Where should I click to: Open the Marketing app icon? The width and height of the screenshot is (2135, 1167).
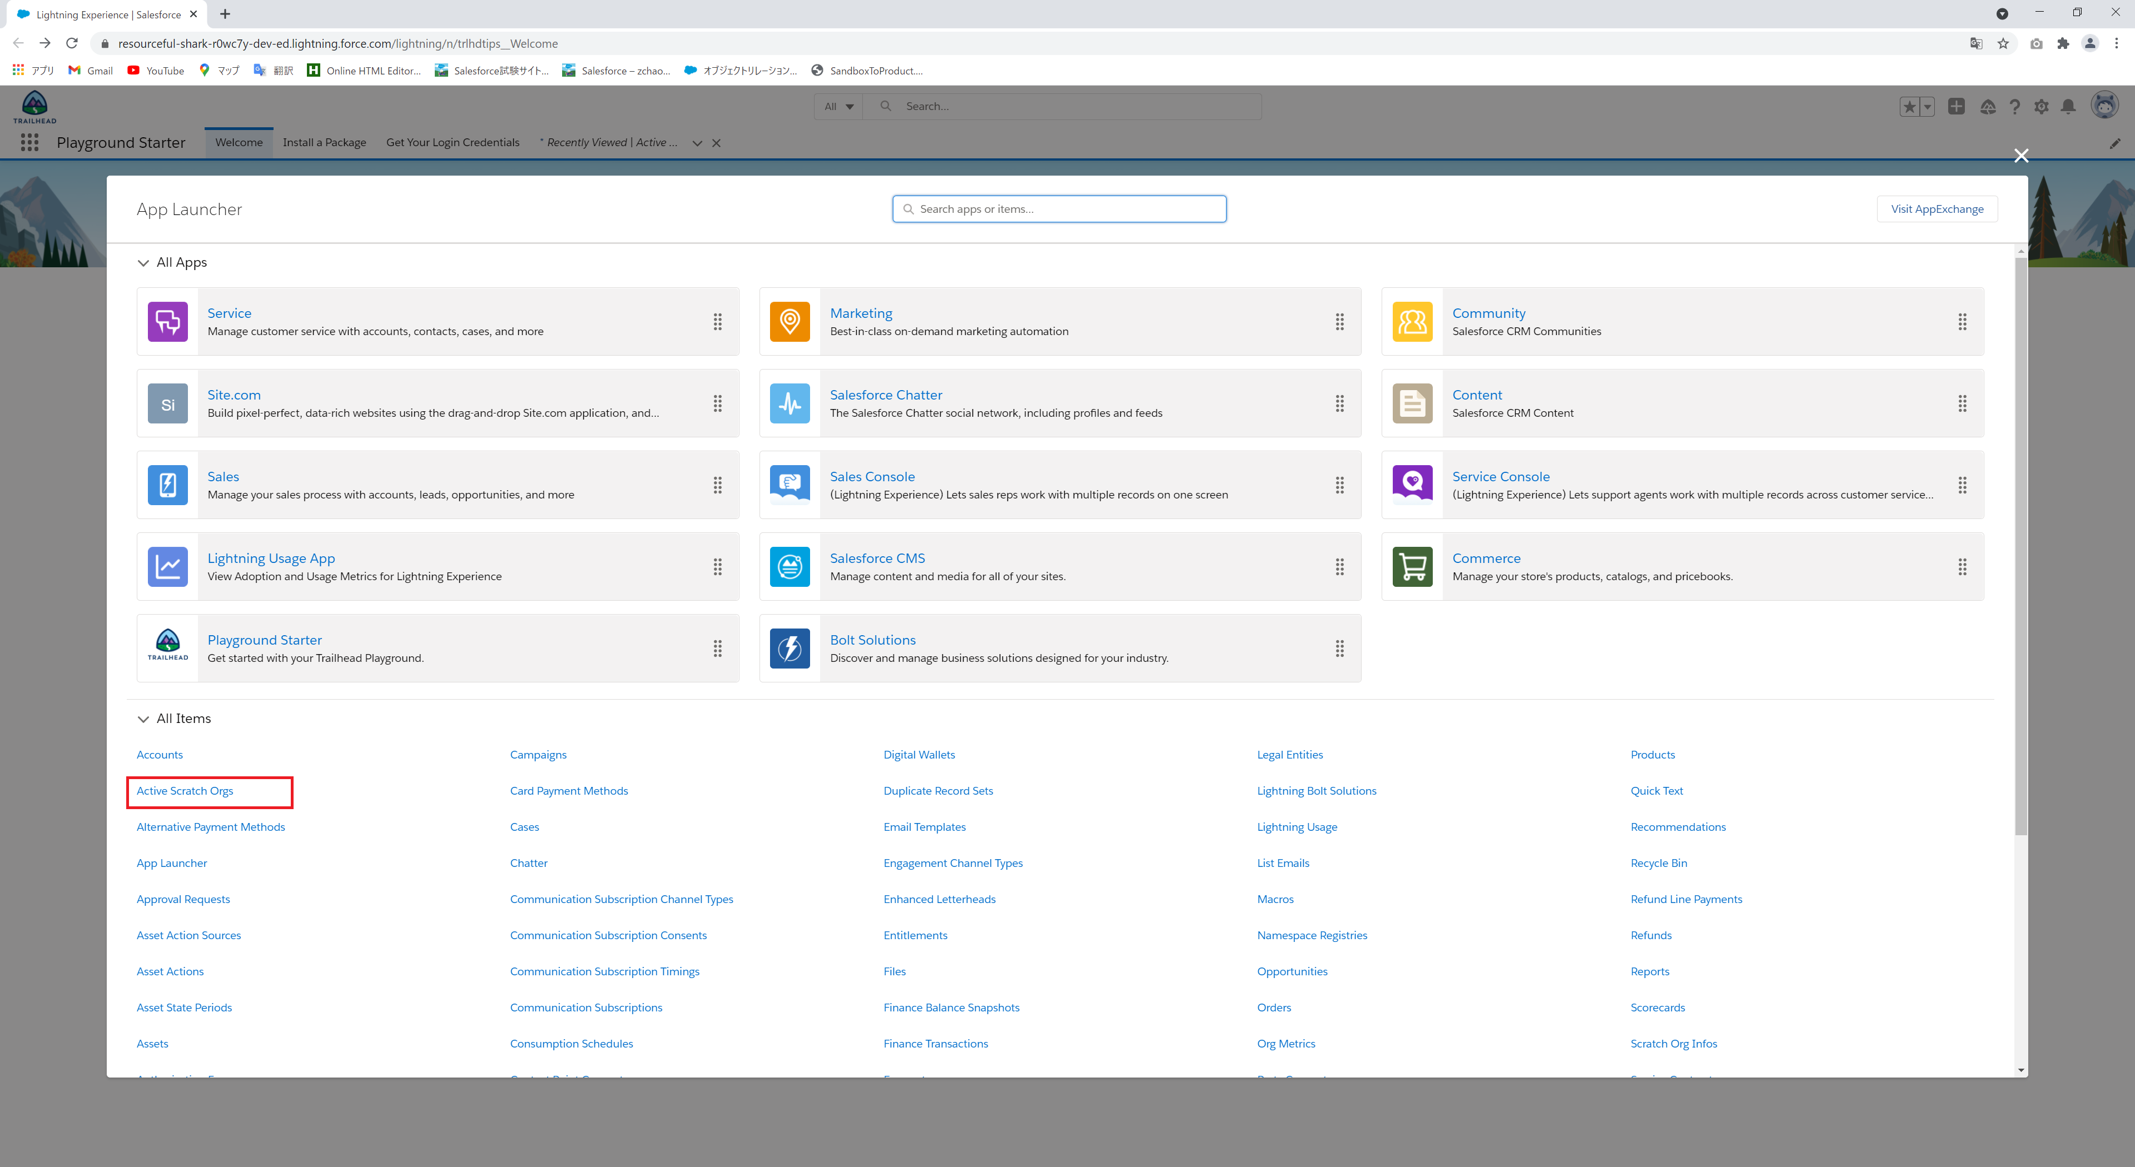pos(790,321)
